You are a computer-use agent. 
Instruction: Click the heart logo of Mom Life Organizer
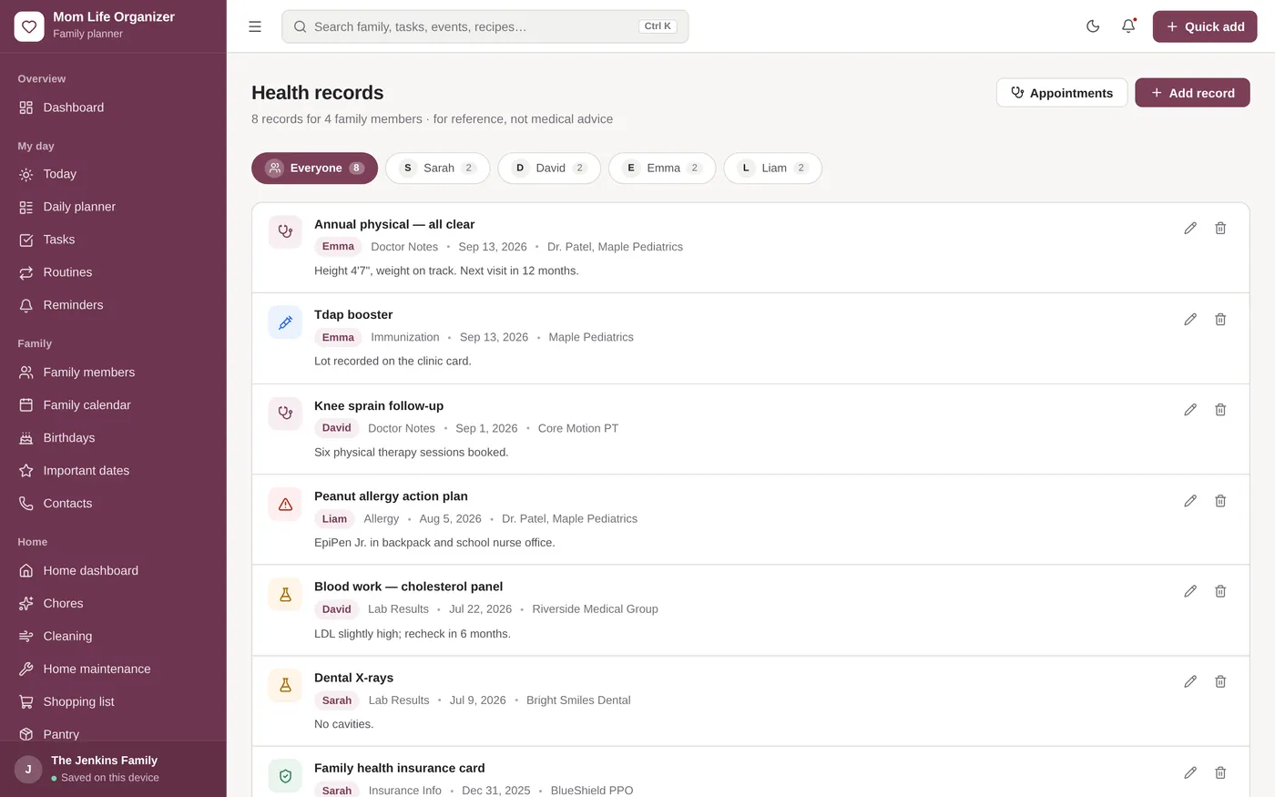coord(29,26)
